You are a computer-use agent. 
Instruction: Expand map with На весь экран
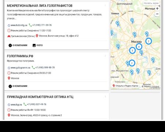(x=151, y=3)
